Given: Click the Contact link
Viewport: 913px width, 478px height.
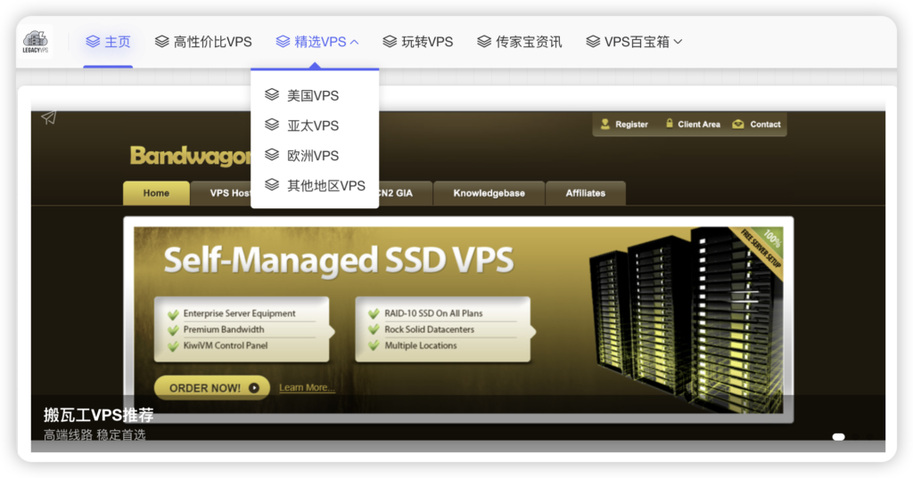Looking at the screenshot, I should (765, 125).
